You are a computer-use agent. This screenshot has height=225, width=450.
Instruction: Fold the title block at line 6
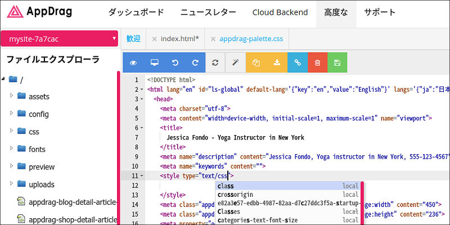tap(142, 128)
